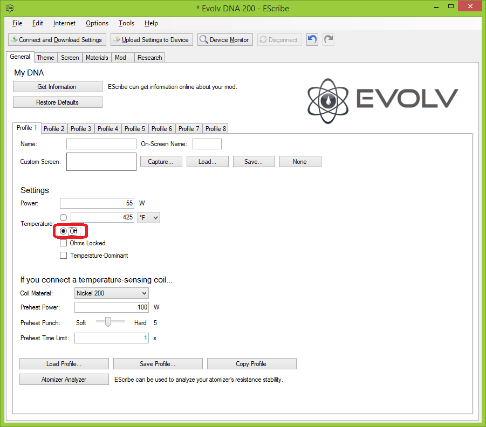Image resolution: width=486 pixels, height=427 pixels.
Task: Click the Atomizer Analyzer button
Action: [x=64, y=380]
